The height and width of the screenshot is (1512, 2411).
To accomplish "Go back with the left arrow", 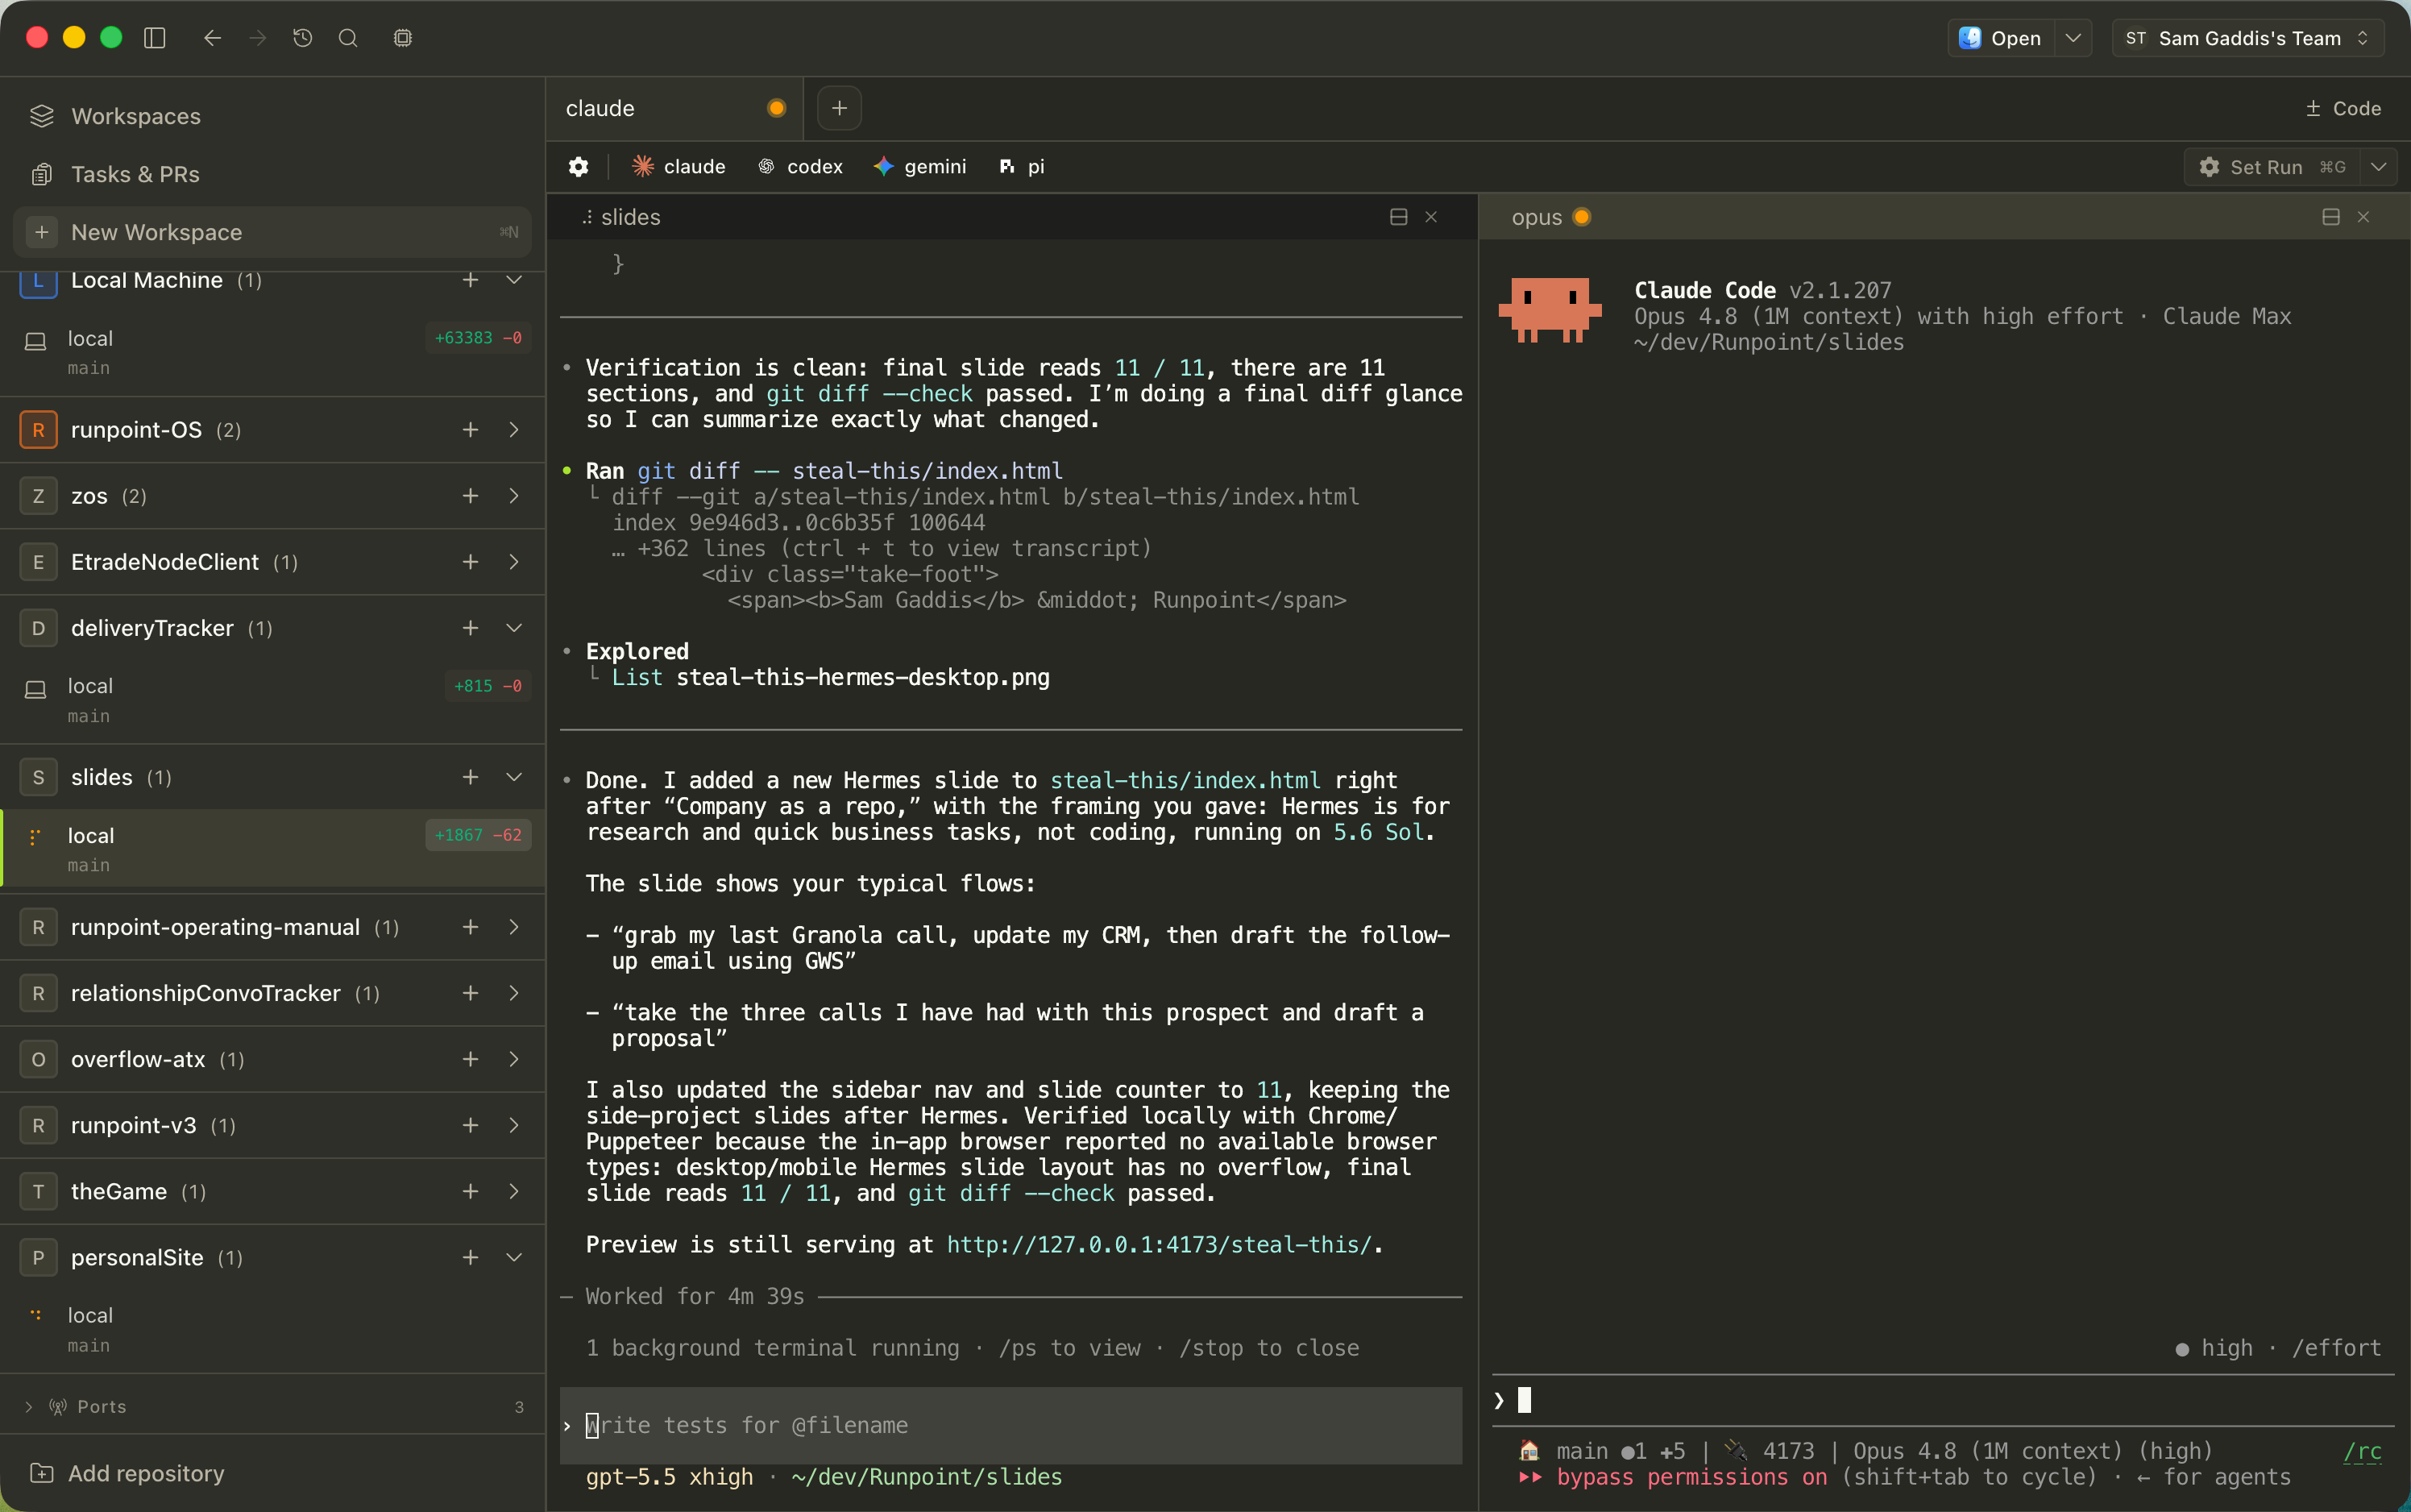I will coord(212,38).
